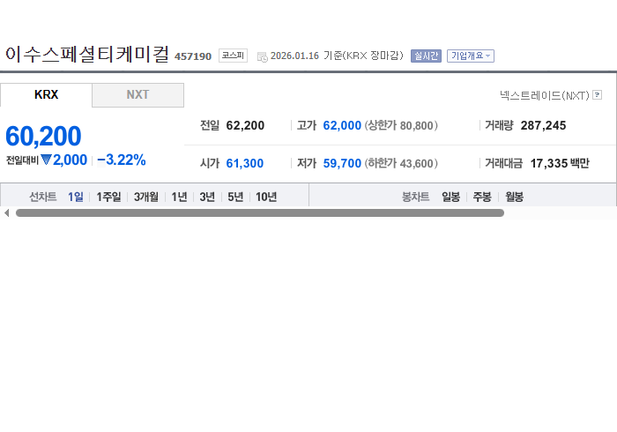This screenshot has width=617, height=432.
Task: Select the 5년 line chart period
Action: pyautogui.click(x=235, y=197)
